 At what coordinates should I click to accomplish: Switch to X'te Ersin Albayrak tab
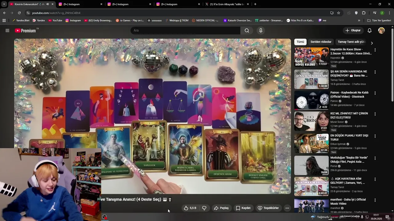click(x=227, y=4)
